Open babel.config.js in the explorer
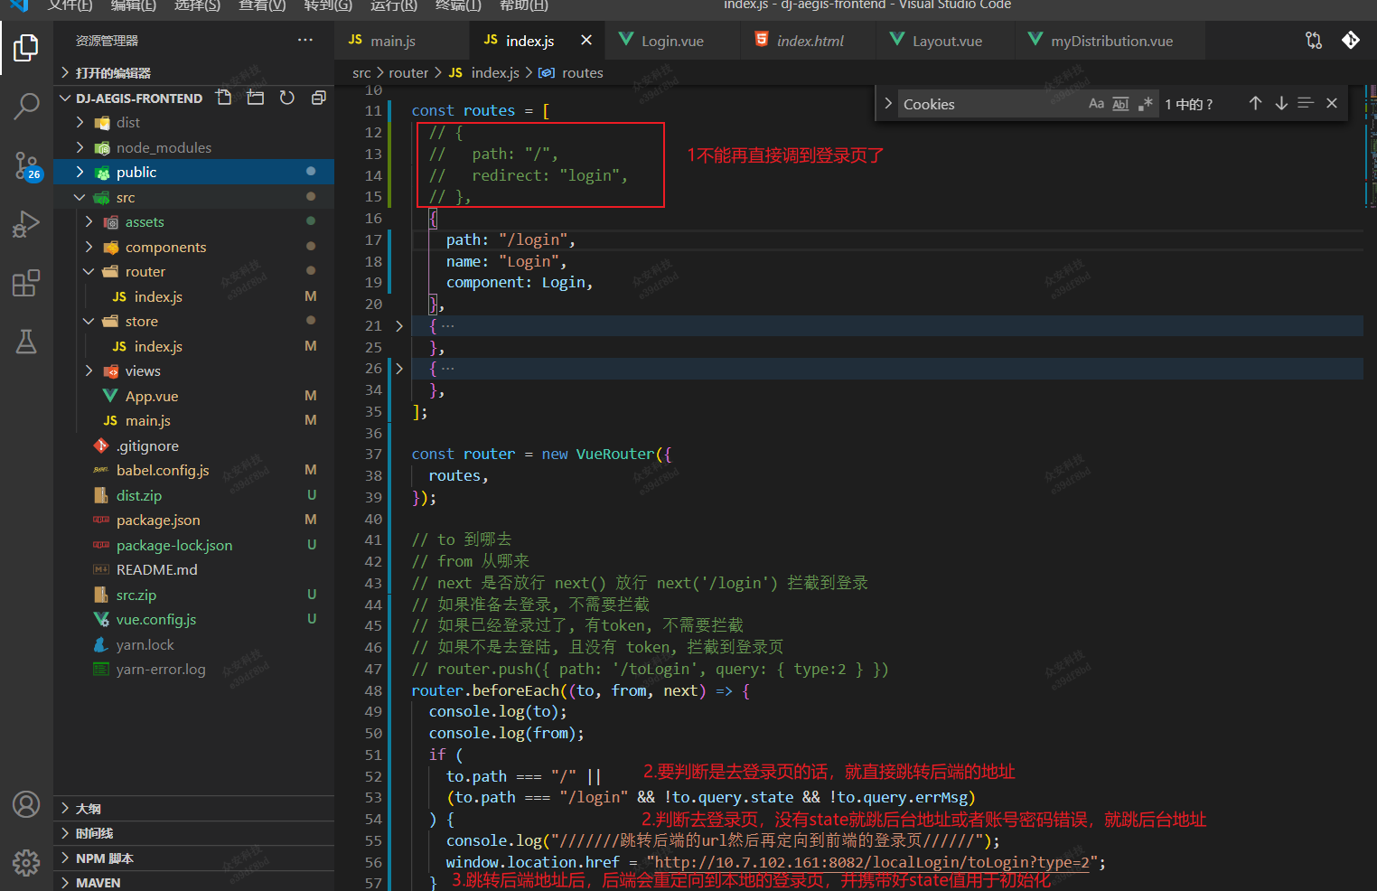 pyautogui.click(x=193, y=470)
